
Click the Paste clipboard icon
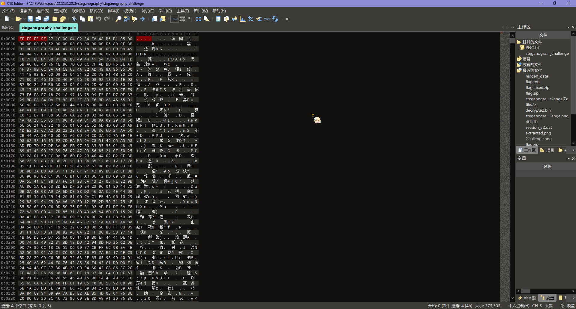click(90, 19)
